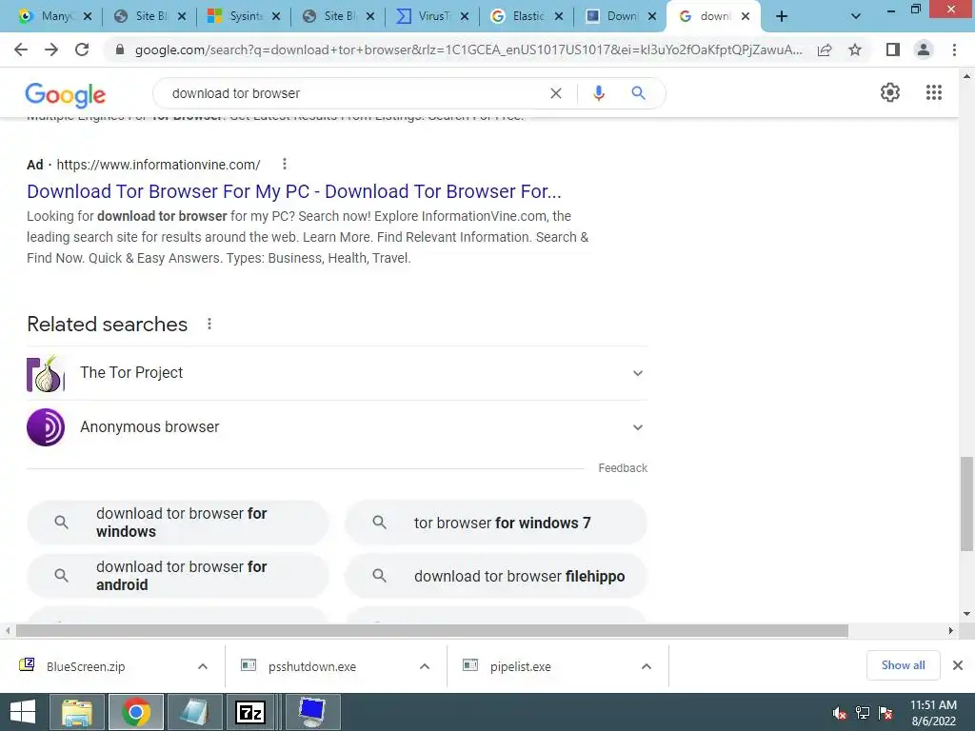Click Show all downloads button
Viewport: 975px width, 731px height.
point(903,665)
